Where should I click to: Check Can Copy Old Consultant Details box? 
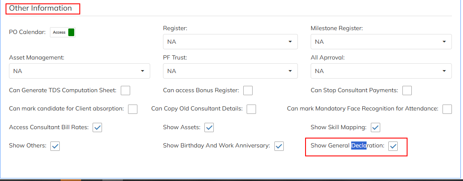(x=251, y=109)
